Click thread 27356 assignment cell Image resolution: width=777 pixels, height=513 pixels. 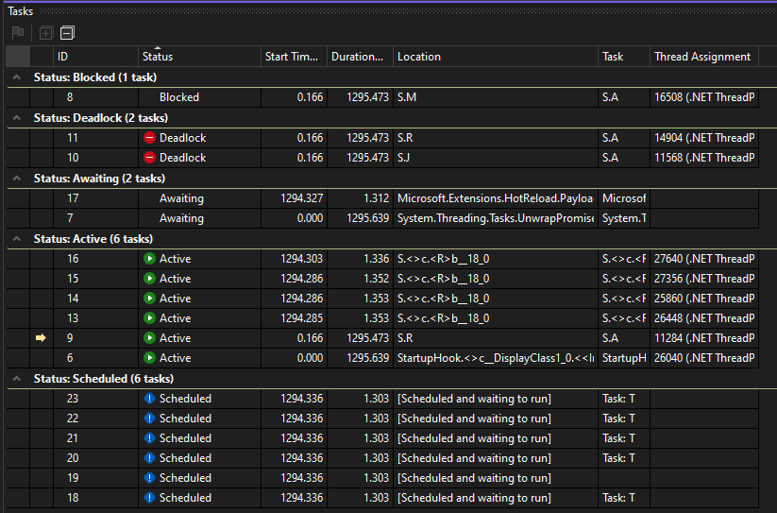[x=704, y=279]
